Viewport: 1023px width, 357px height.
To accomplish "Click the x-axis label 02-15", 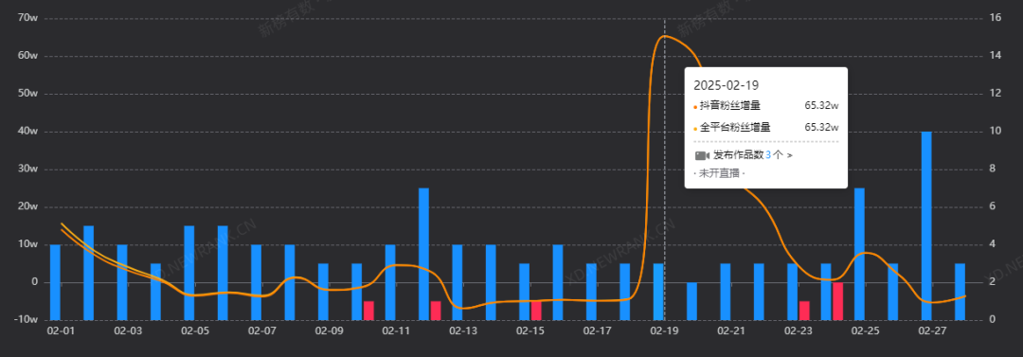I will 529,330.
